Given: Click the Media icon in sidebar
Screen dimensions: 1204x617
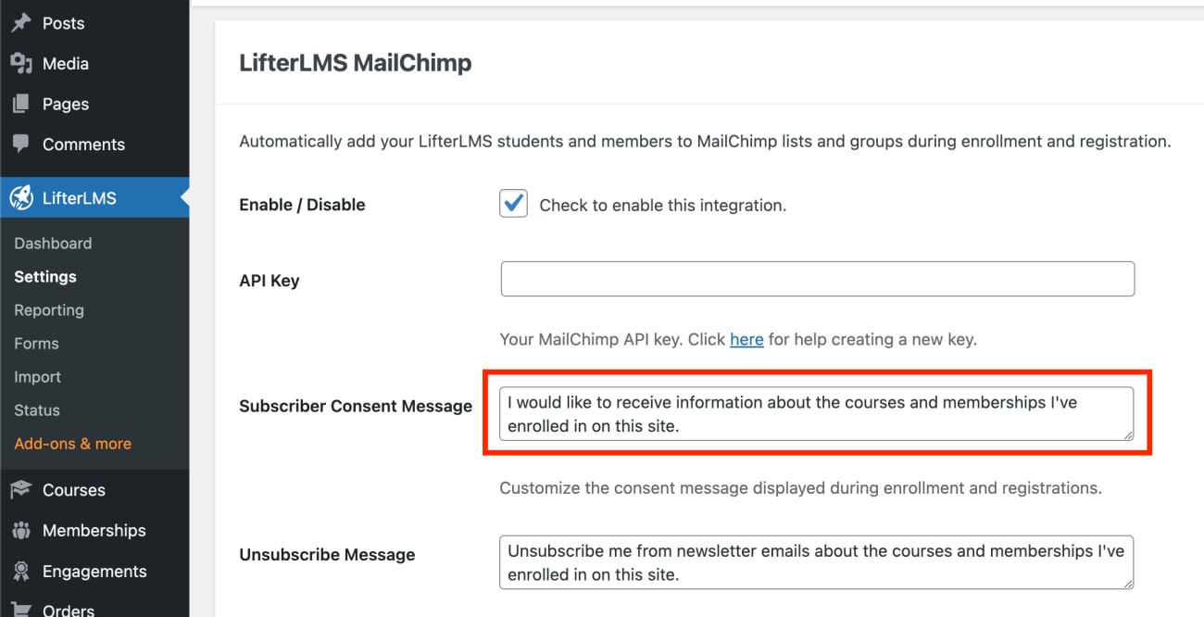Looking at the screenshot, I should coord(20,64).
